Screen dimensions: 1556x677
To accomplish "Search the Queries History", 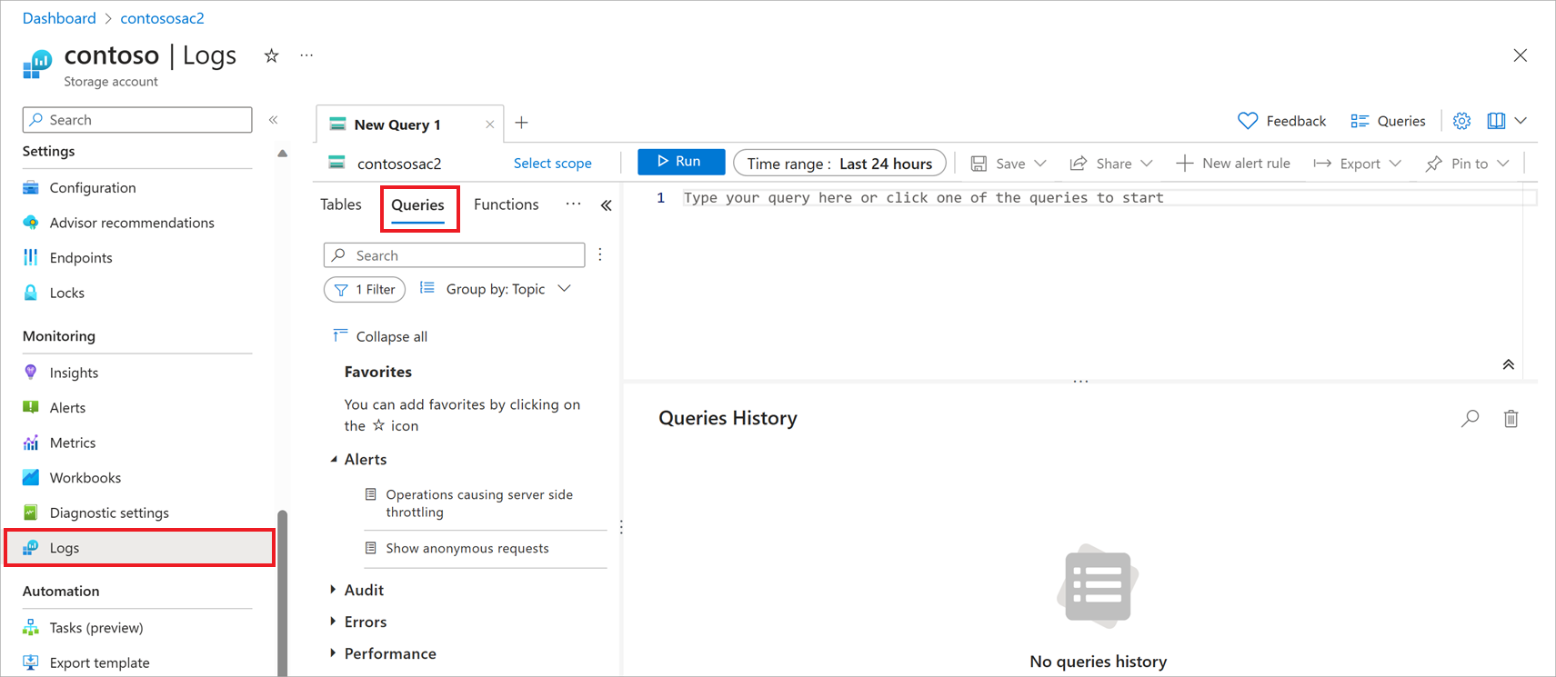I will click(x=1470, y=418).
